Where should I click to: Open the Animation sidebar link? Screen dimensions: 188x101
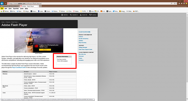pyautogui.click(x=81, y=60)
